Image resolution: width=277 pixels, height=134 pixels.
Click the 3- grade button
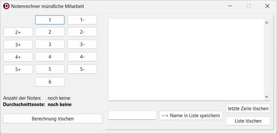point(82,44)
